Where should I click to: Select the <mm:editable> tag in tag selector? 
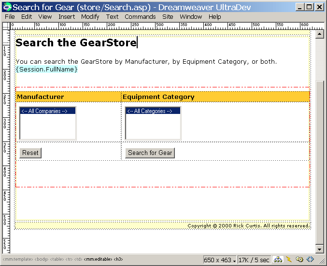98,260
